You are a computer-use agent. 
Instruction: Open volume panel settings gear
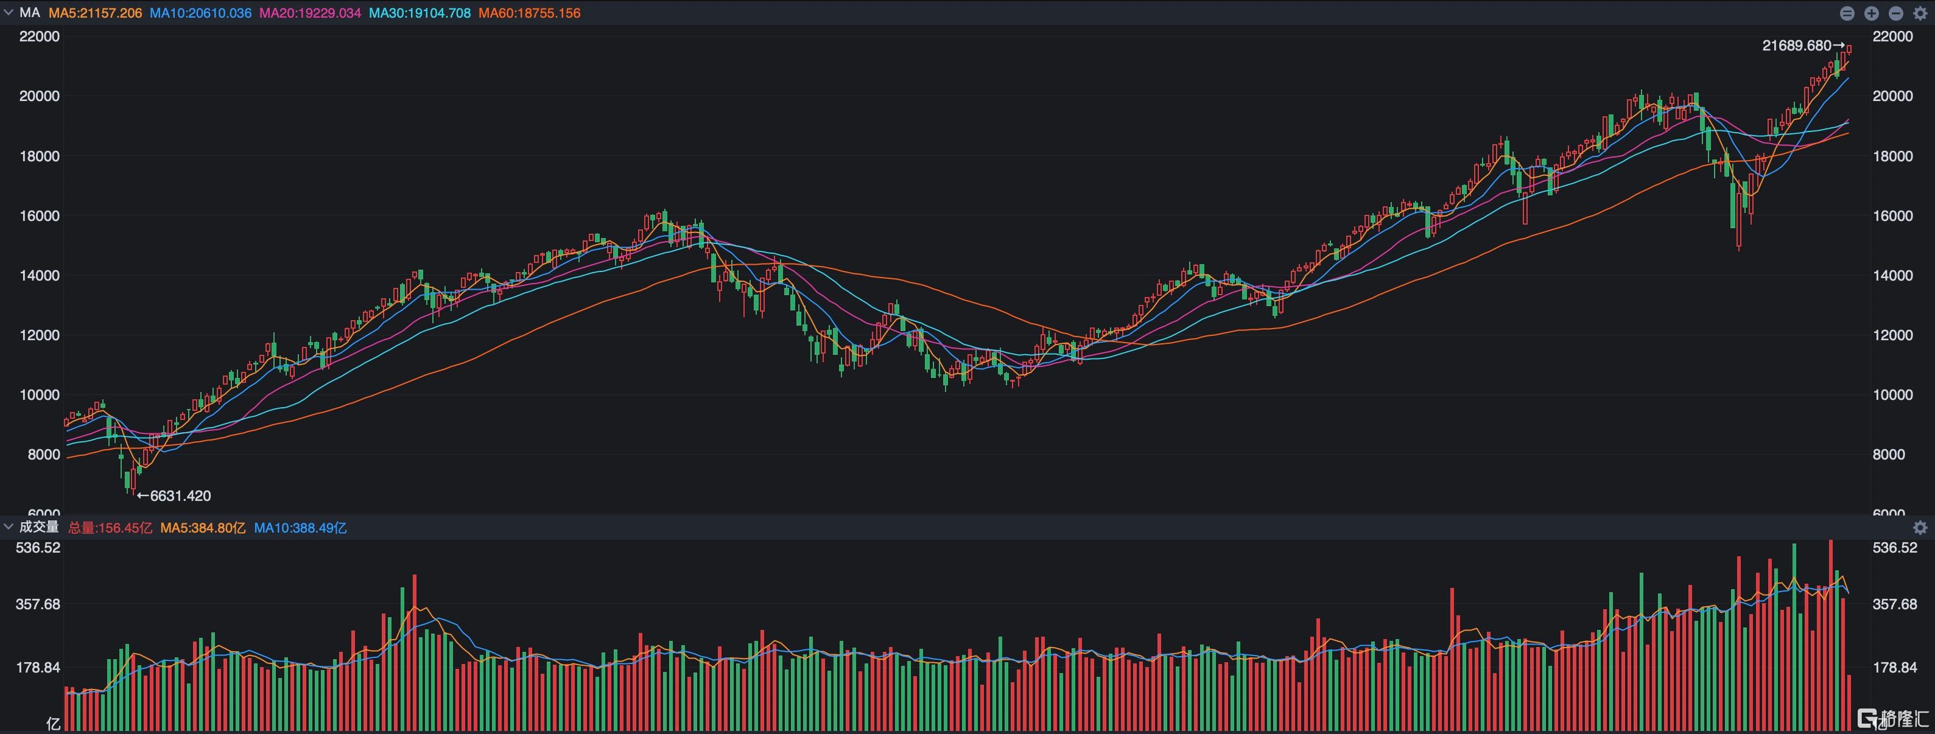[x=1920, y=528]
